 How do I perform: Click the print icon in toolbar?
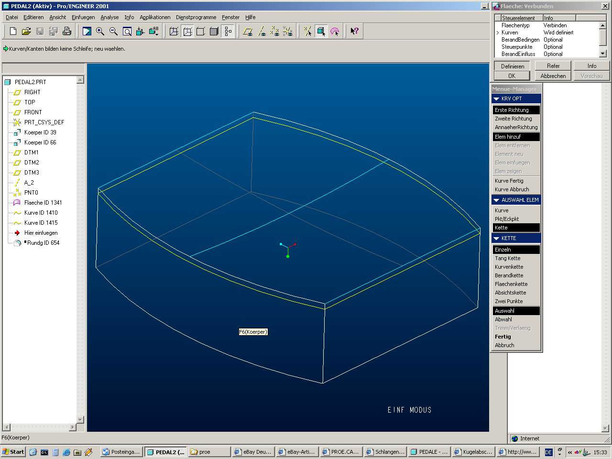point(66,31)
